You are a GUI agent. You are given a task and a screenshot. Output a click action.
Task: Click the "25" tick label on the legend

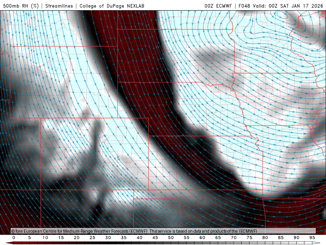pyautogui.click(x=92, y=238)
